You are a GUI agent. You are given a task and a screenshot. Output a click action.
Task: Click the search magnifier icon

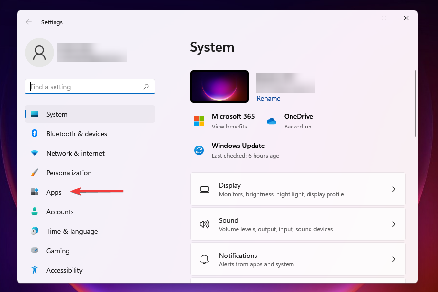pos(146,87)
